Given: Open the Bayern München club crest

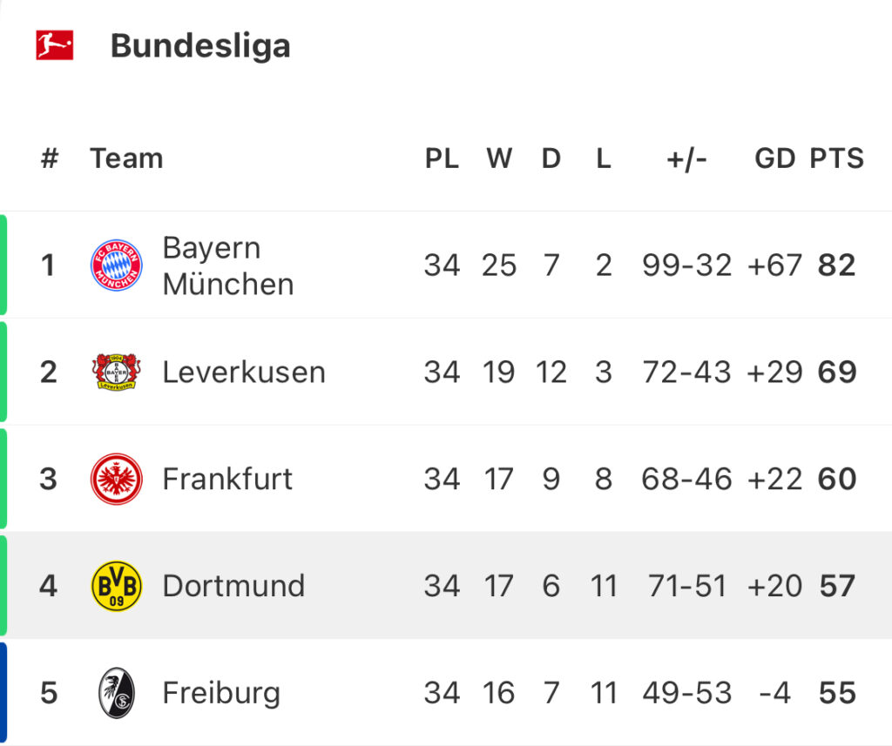Looking at the screenshot, I should pyautogui.click(x=117, y=265).
